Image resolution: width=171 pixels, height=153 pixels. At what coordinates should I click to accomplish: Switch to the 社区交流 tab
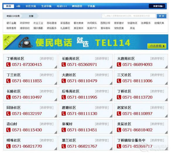(x=31, y=6)
